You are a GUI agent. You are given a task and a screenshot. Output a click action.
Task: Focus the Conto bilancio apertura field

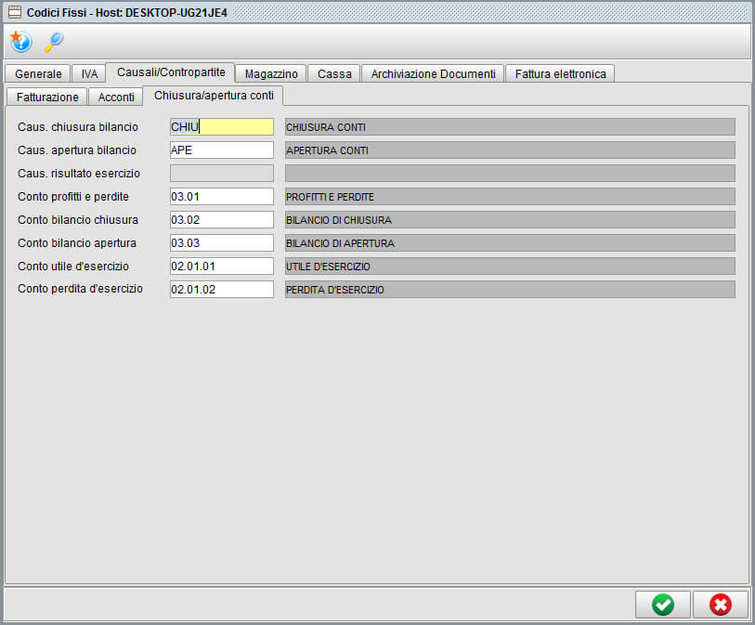pos(222,243)
